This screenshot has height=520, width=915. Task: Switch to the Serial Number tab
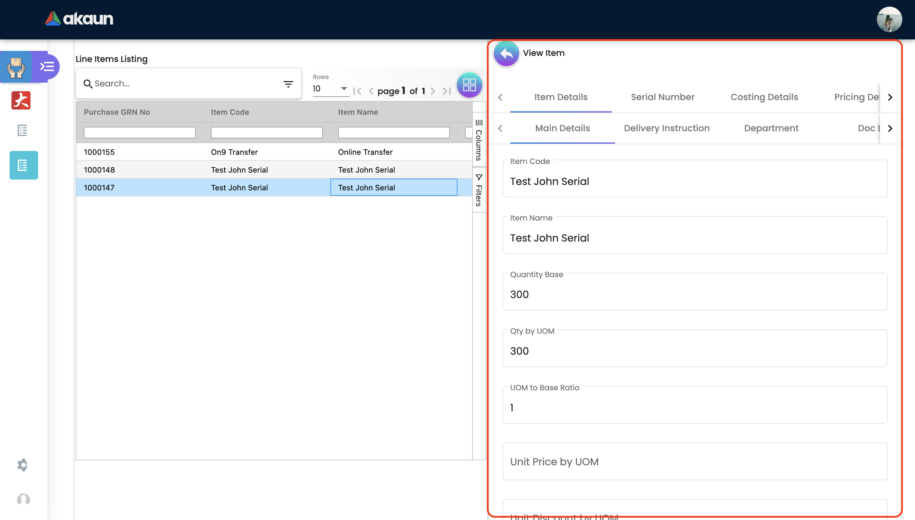[x=662, y=97]
